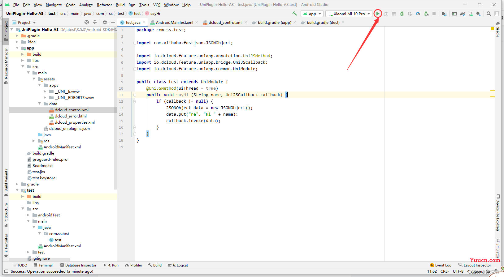Click the user account avatar icon
Image resolution: width=504 pixels, height=277 pixels.
[497, 14]
